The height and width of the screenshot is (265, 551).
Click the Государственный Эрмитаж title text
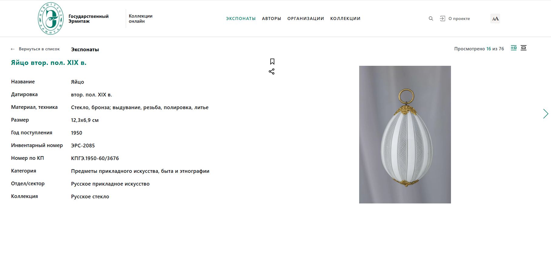point(88,18)
